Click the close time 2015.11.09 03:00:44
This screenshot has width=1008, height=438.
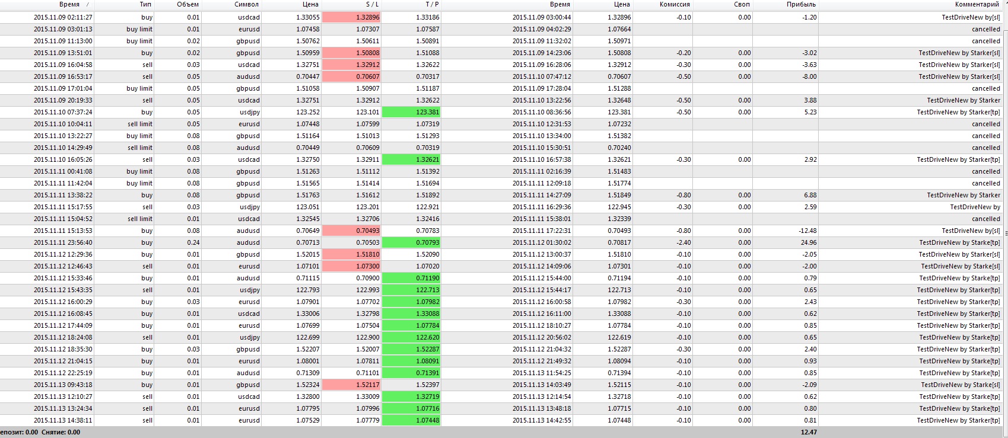(x=542, y=17)
